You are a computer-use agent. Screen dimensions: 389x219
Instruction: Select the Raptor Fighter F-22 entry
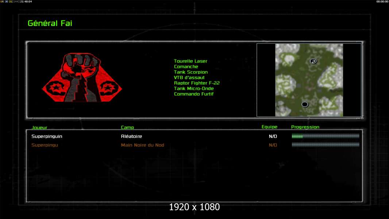click(197, 83)
